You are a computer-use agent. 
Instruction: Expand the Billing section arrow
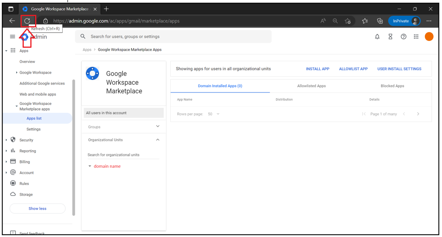point(6,162)
